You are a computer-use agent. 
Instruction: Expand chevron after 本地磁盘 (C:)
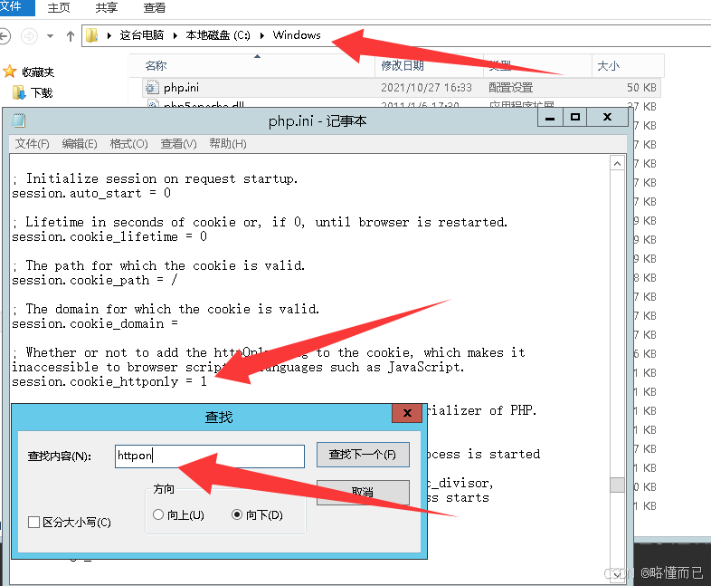pos(261,35)
